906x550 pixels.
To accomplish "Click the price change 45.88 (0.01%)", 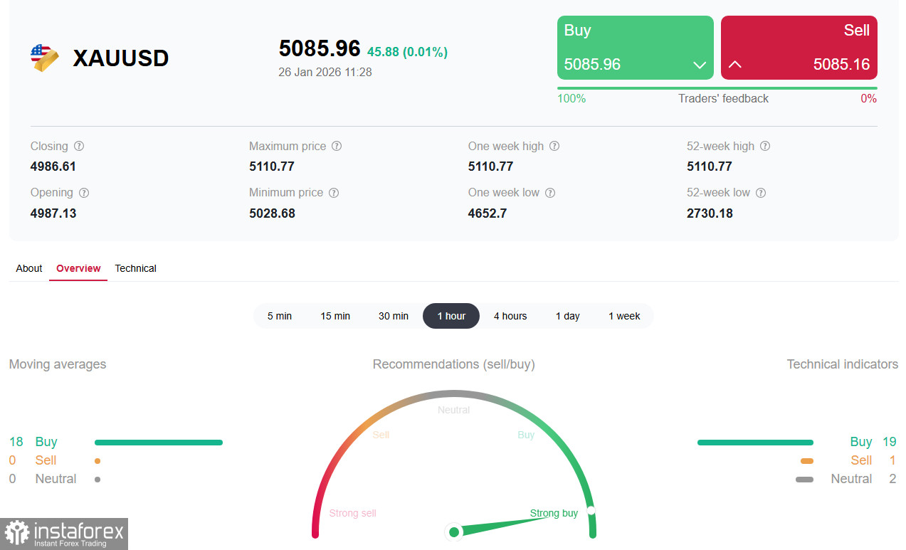I will click(x=407, y=52).
